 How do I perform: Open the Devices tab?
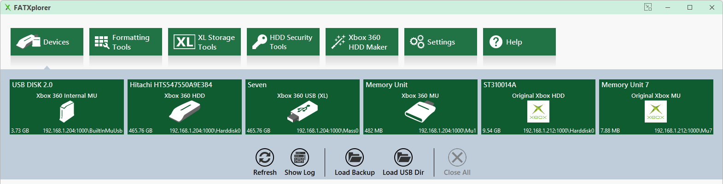[47, 42]
